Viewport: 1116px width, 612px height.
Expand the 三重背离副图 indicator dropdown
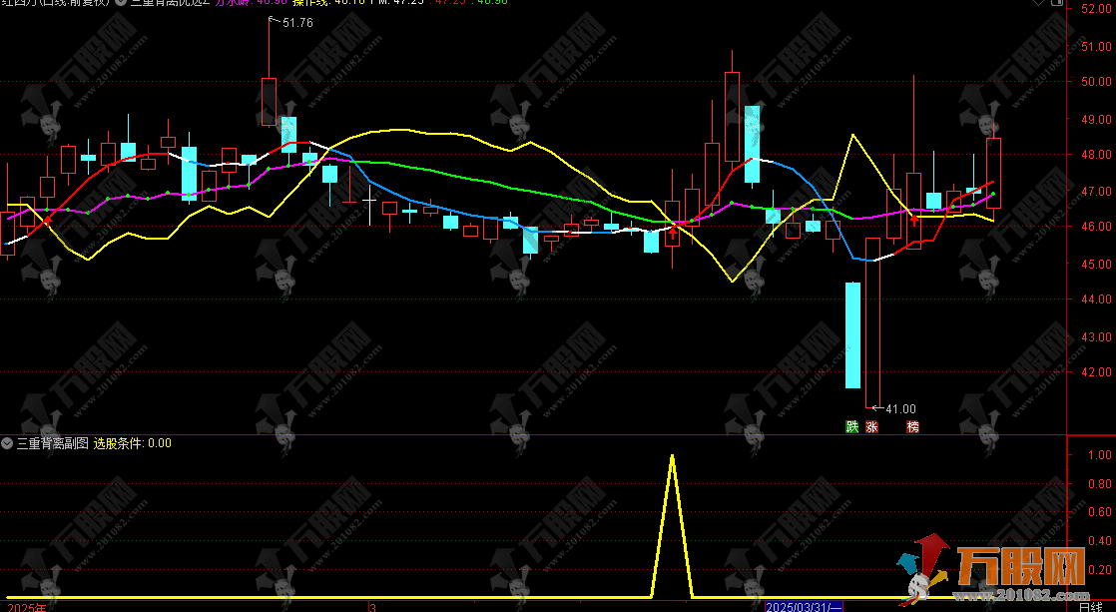click(x=8, y=443)
